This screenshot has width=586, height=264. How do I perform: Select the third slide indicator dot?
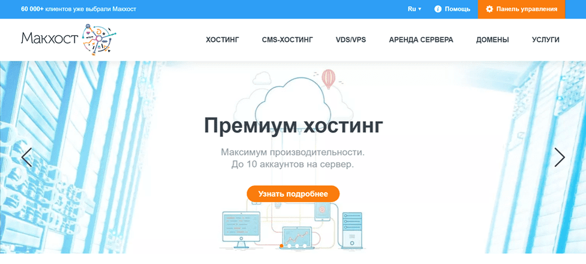tap(297, 246)
